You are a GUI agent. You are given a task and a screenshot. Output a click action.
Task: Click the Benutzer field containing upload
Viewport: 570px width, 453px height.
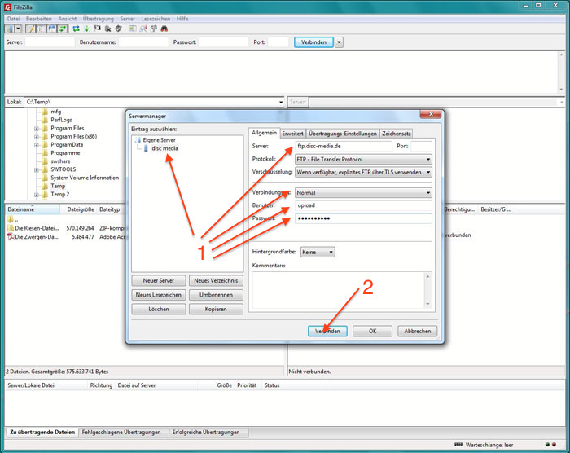[363, 205]
